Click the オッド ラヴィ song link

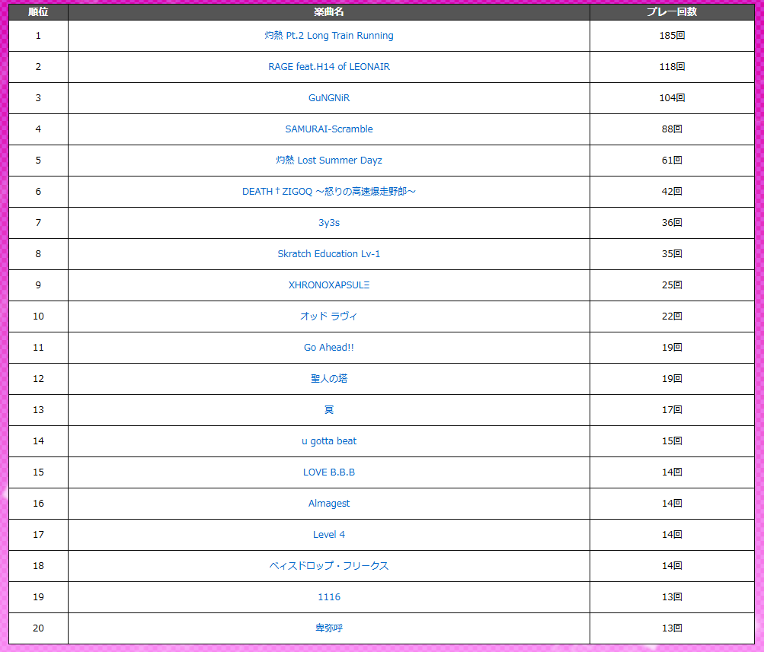[328, 316]
